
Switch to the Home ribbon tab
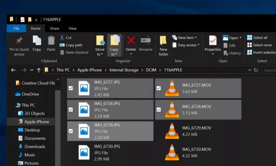tap(35, 29)
